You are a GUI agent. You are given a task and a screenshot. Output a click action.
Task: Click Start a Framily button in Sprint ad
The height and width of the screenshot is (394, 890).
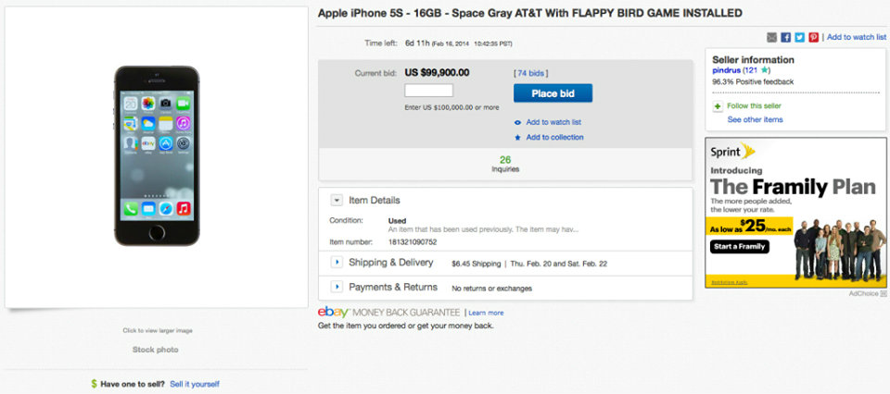click(740, 247)
